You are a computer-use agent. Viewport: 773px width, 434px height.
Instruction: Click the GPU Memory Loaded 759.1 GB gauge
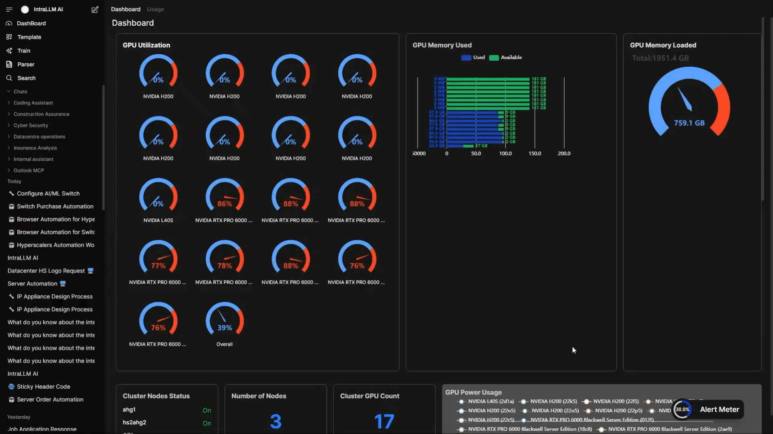click(689, 102)
